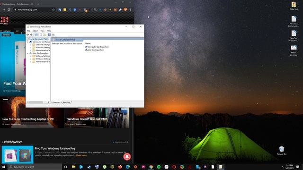Open File Explorer from the taskbar
303x170 pixels.
coord(74,167)
